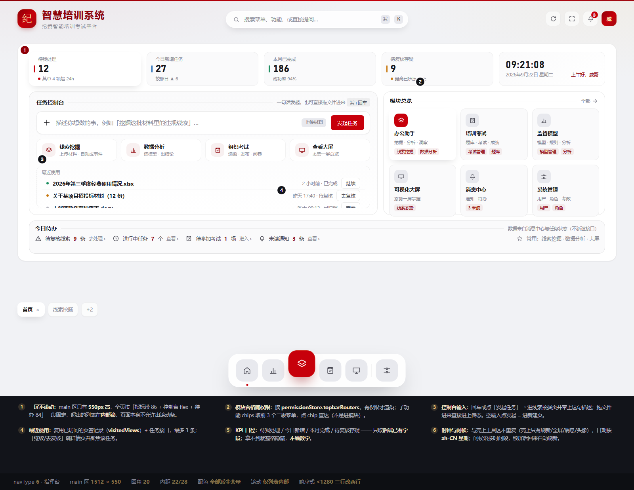
Task: Click the red 纪 app logo
Action: click(x=27, y=19)
